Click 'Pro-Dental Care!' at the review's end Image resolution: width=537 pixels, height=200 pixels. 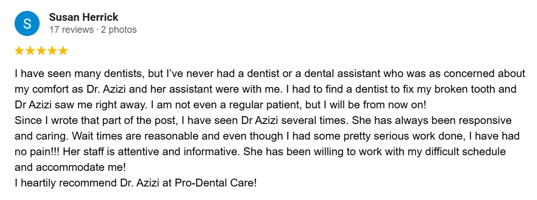click(215, 183)
